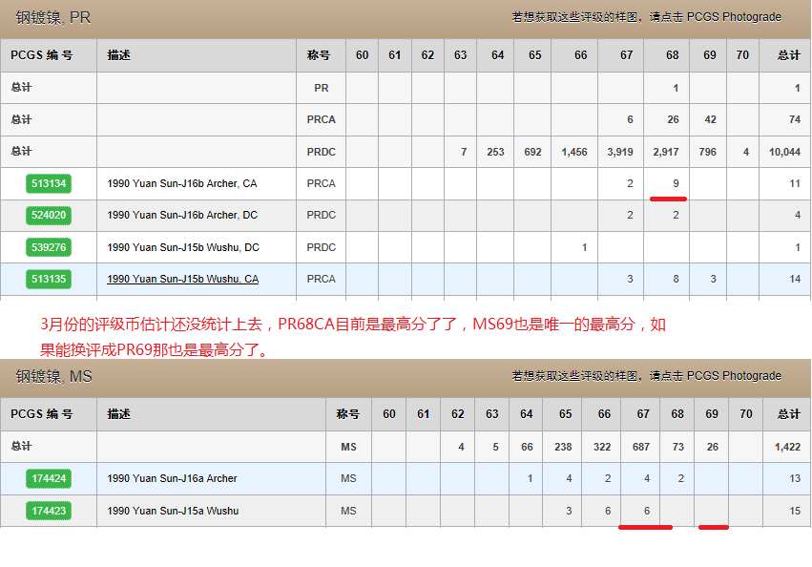Select the green 539276 PCGS number button
Viewport: 812px width, 567px height.
click(49, 248)
